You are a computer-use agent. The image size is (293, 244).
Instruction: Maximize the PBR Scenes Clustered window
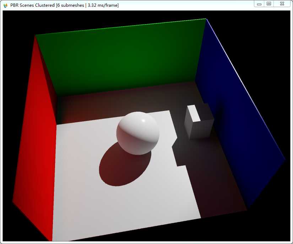click(269, 4)
